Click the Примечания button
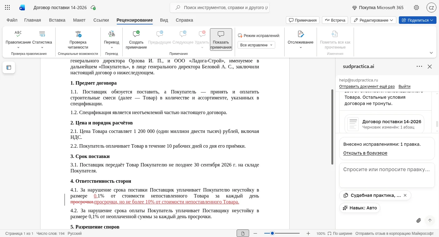439x237 pixels. pyautogui.click(x=302, y=20)
